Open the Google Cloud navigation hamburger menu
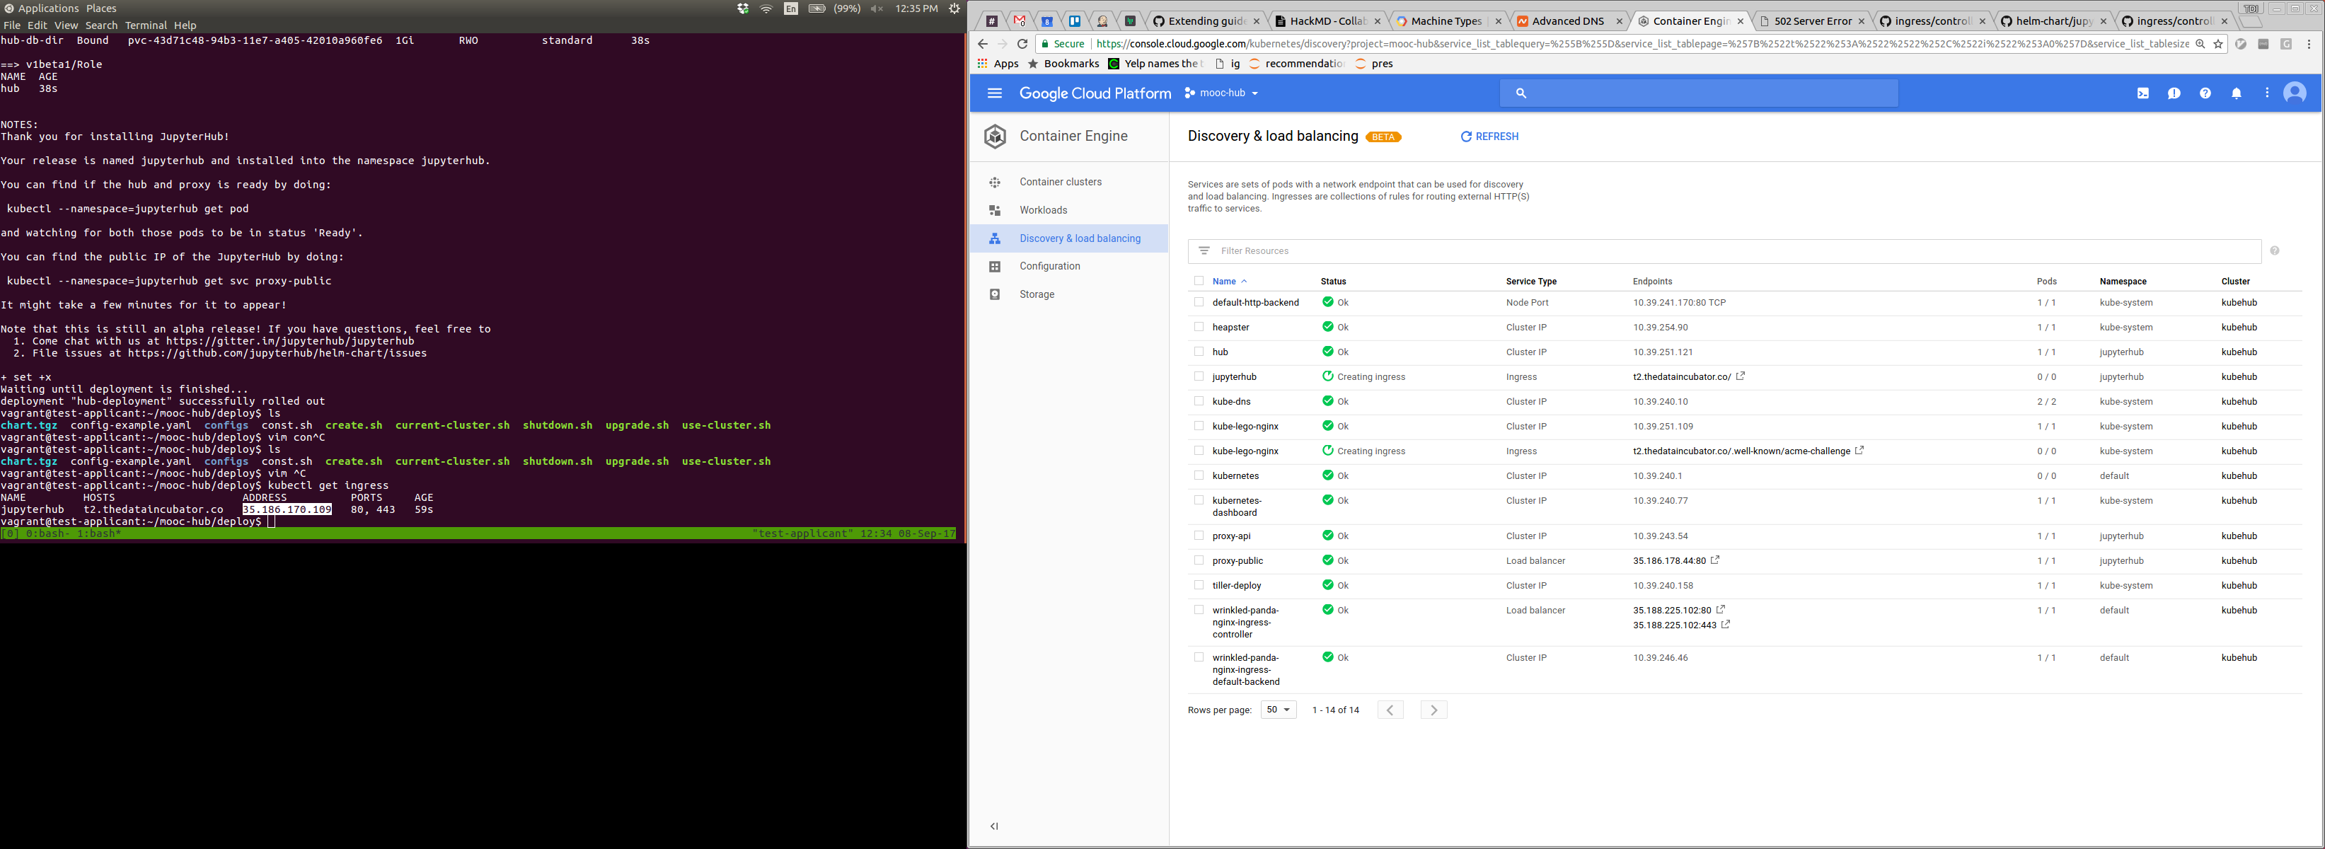Screen dimensions: 2325x849 click(995, 93)
